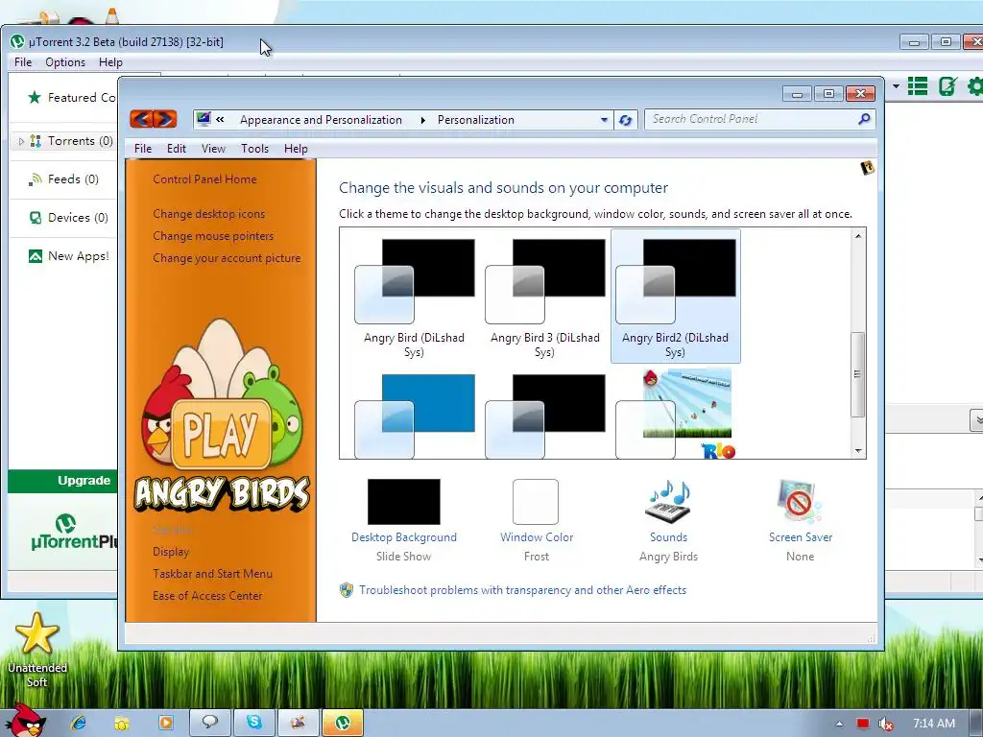983x737 pixels.
Task: Open the Edit menu in Control Panel
Action: pyautogui.click(x=177, y=149)
